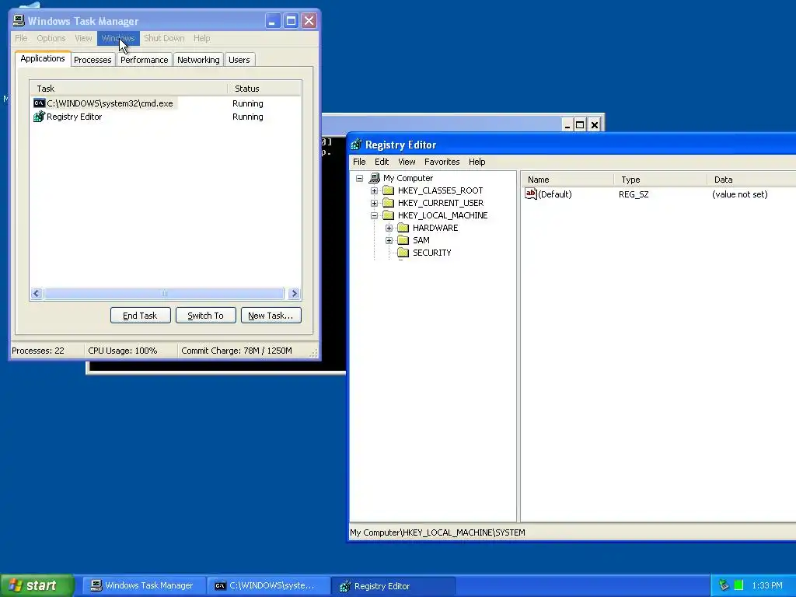Click the REG_SZ type cell
Image resolution: width=796 pixels, height=597 pixels.
(x=634, y=194)
